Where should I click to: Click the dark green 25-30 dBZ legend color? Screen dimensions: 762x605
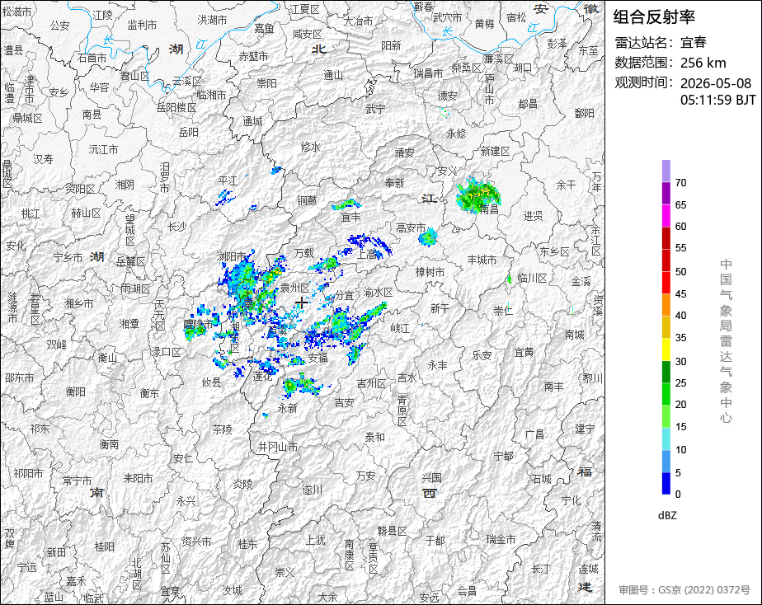click(666, 372)
